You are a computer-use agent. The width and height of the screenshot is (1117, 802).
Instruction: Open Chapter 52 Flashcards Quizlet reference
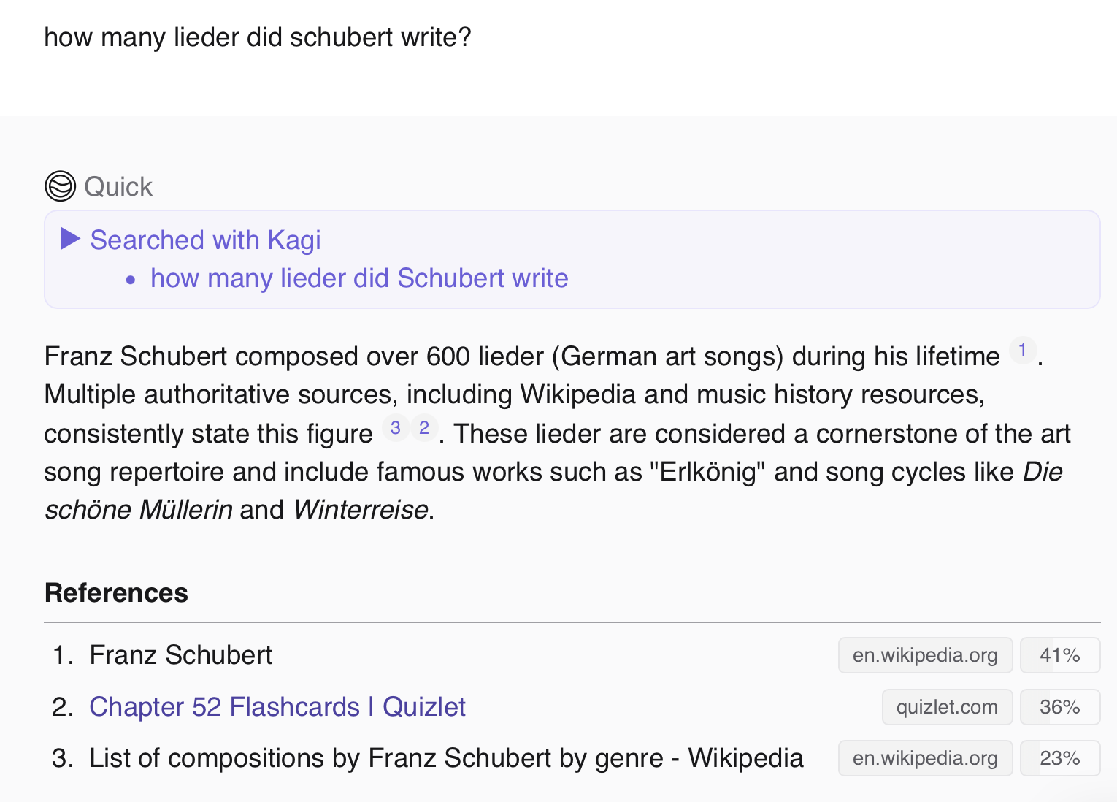click(x=277, y=707)
